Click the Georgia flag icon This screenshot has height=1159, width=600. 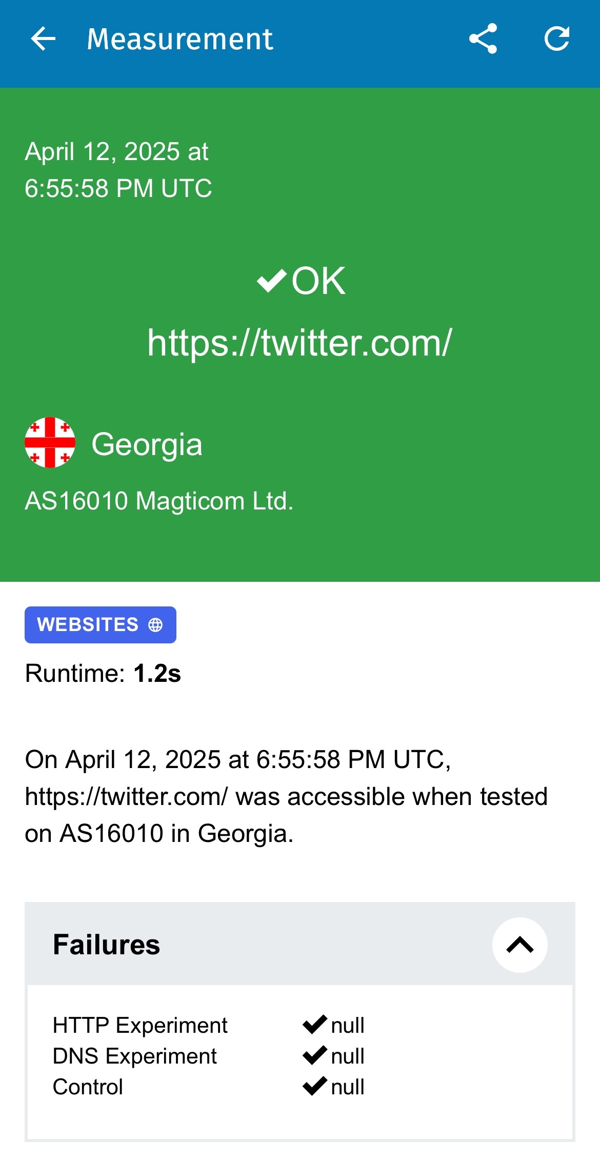click(50, 443)
